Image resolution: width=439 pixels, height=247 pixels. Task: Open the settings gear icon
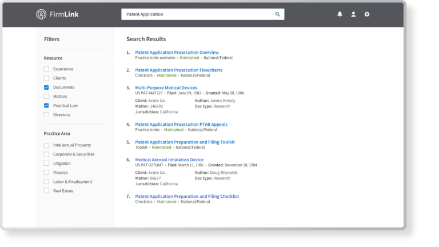coord(367,14)
